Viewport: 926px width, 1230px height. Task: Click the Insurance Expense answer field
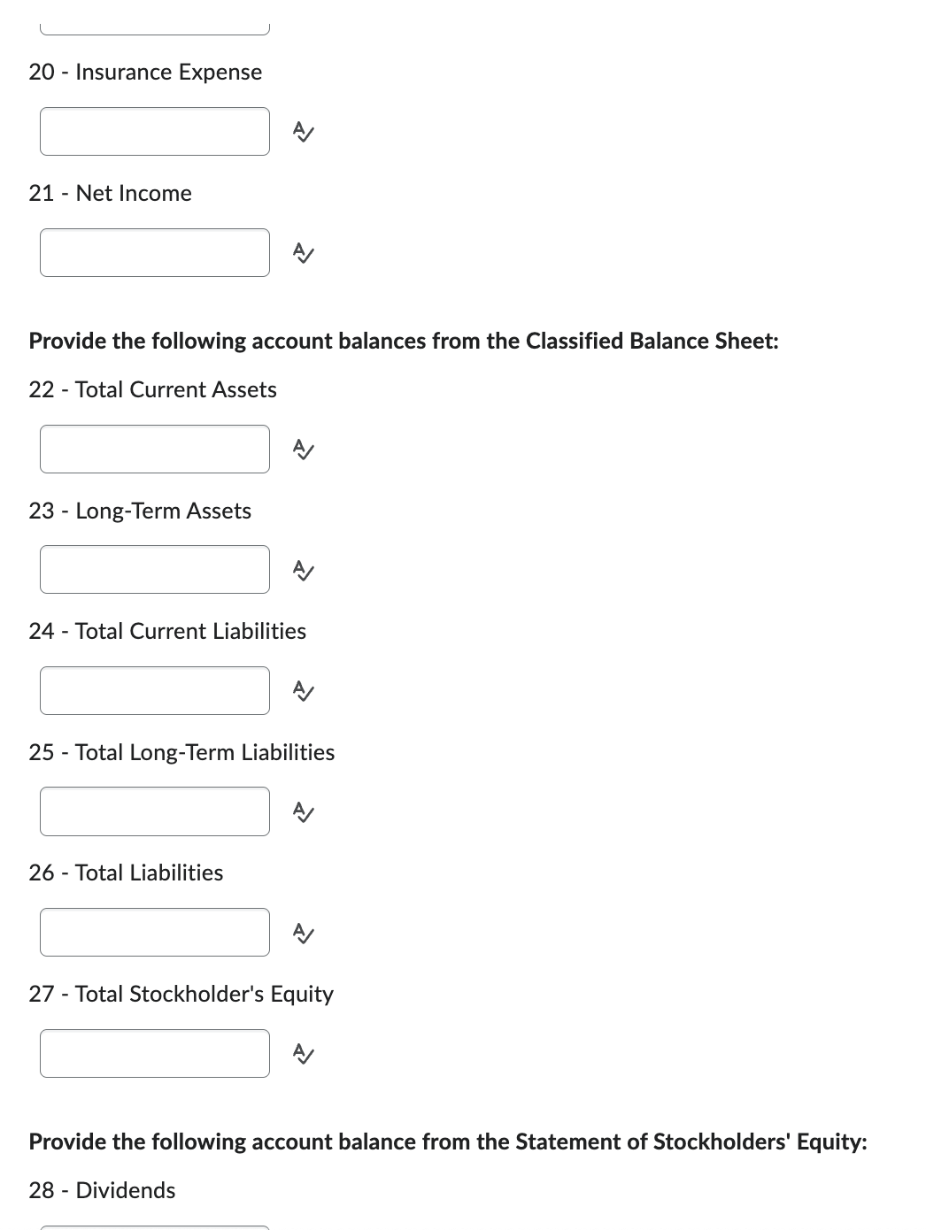point(154,131)
